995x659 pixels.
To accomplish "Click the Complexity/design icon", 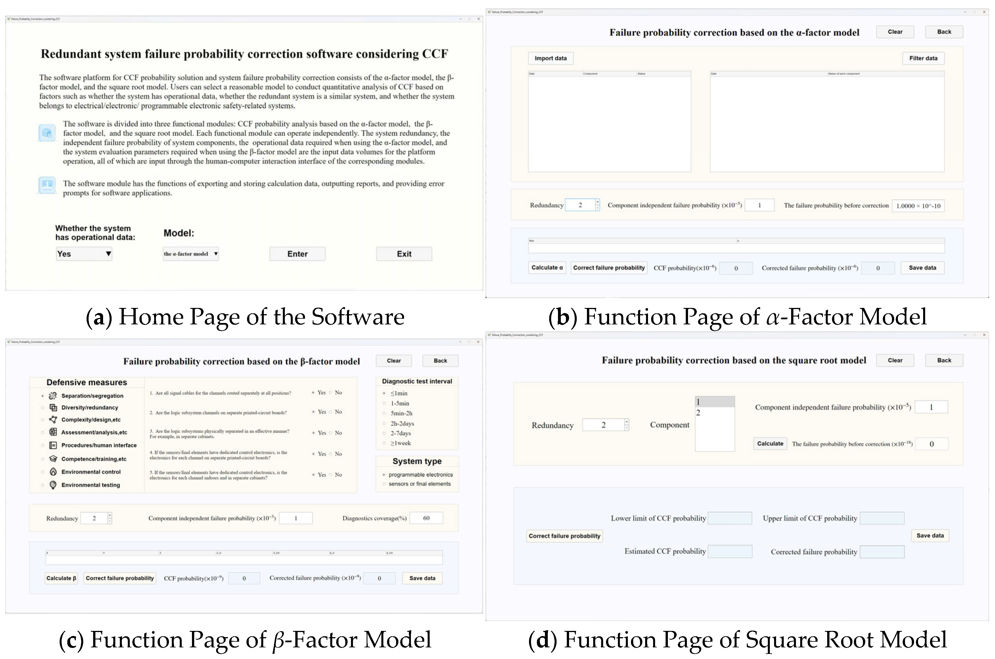I will tap(53, 419).
